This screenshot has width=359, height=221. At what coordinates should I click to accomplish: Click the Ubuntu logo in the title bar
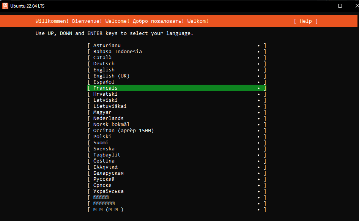point(5,6)
